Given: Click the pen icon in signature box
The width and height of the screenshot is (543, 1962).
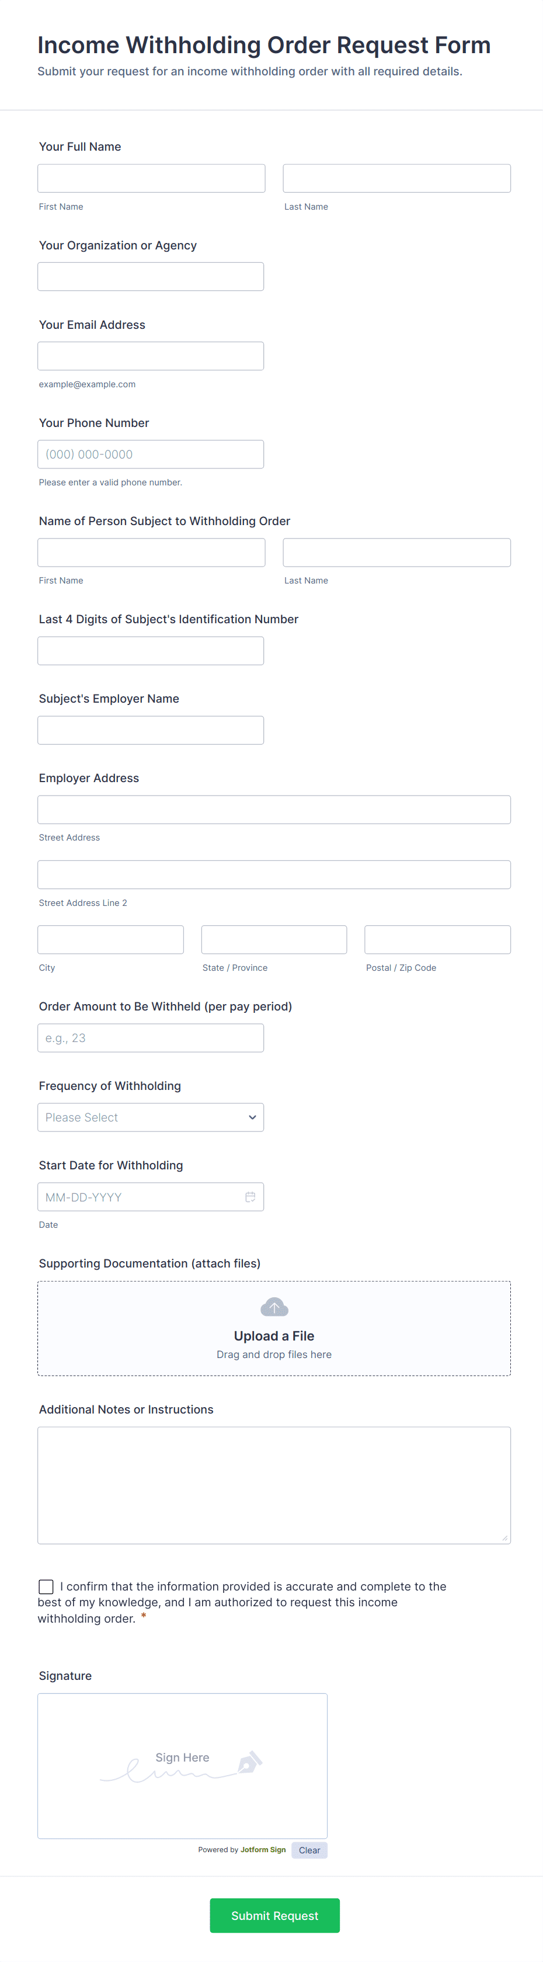Looking at the screenshot, I should [250, 1762].
